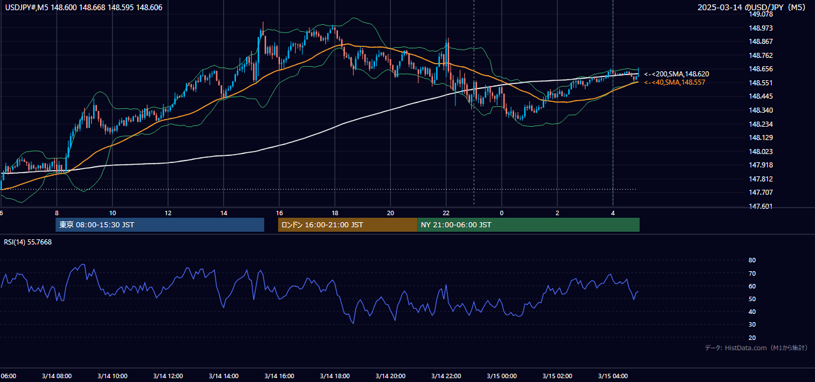Viewport: 815px width, 382px height.
Task: Click the 148.023 price axis label
Action: tap(761, 152)
